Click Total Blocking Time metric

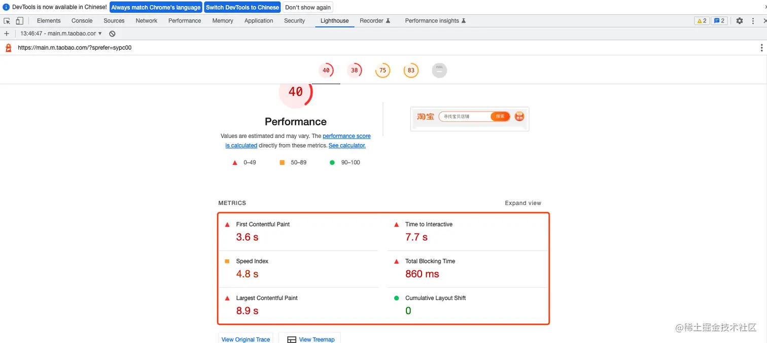(x=468, y=268)
